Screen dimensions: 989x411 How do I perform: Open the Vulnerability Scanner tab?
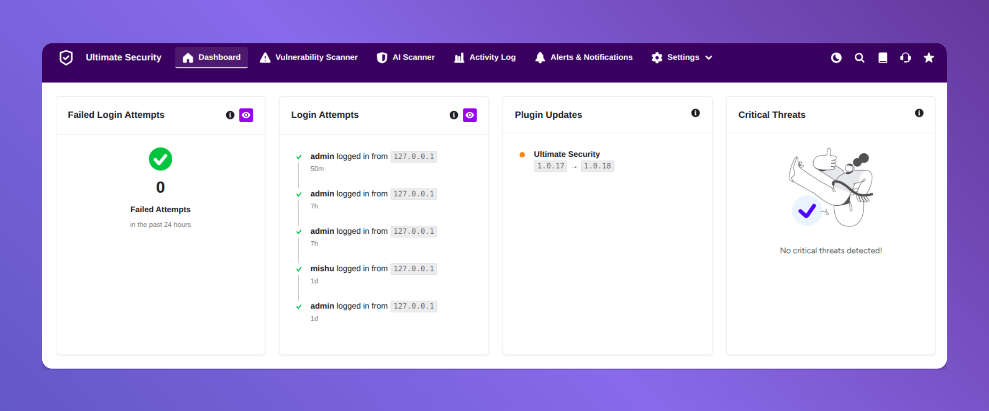309,57
